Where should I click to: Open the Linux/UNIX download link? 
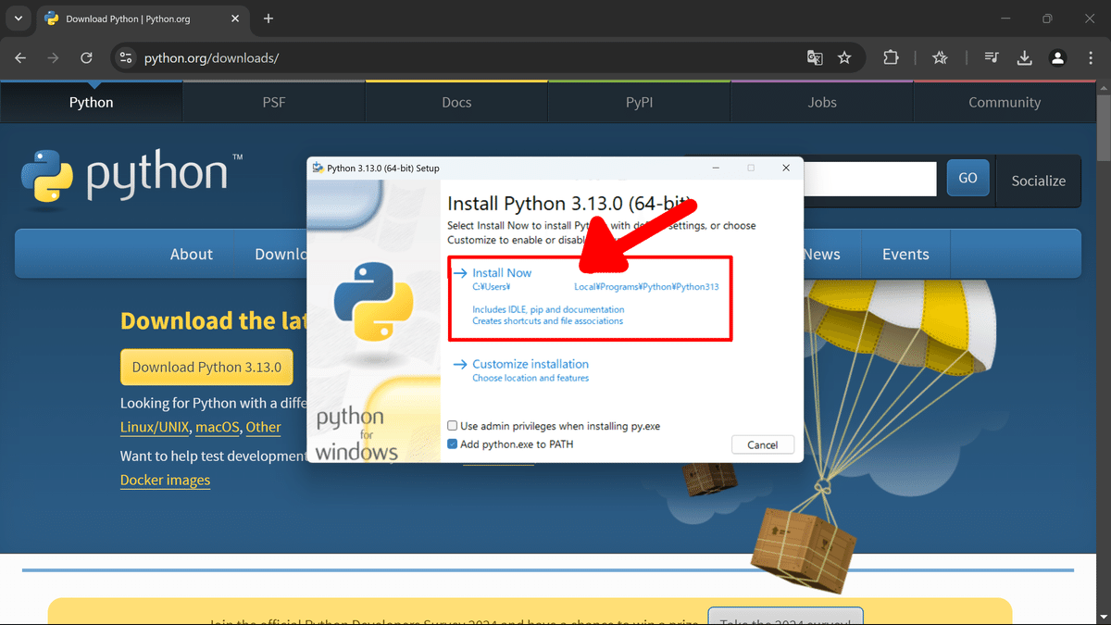tap(155, 427)
